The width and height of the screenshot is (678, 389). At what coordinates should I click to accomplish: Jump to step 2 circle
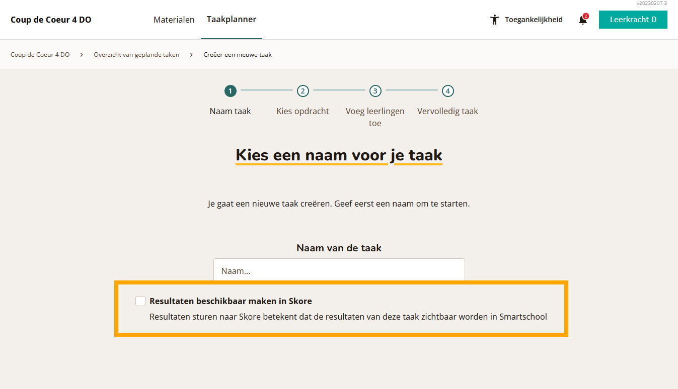(x=303, y=91)
